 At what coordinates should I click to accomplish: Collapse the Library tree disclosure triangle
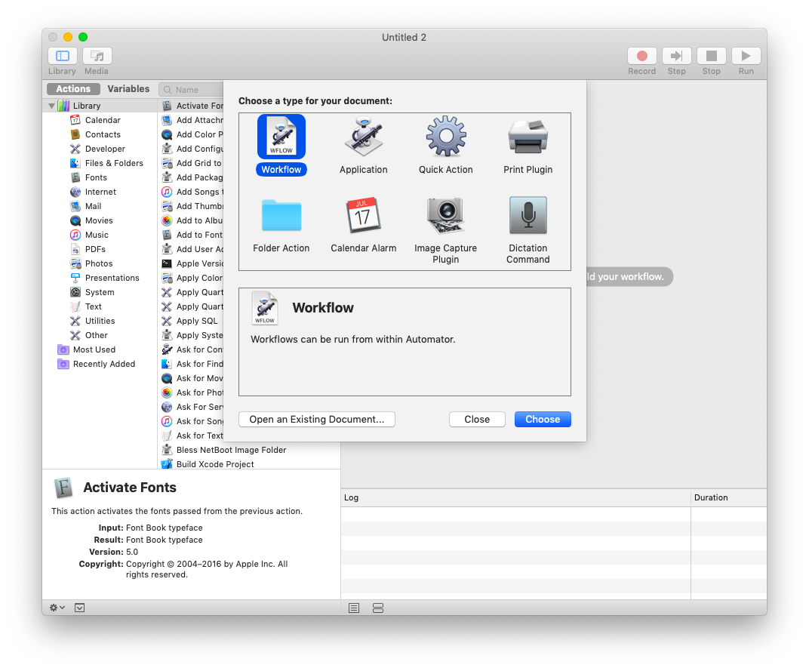tap(51, 106)
